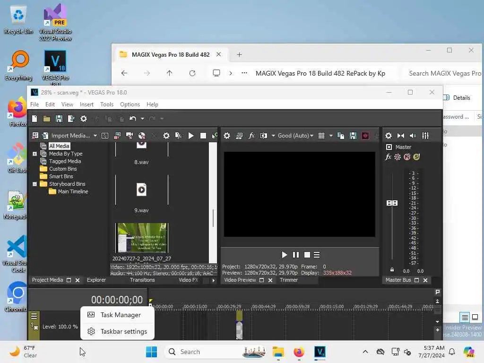Click the Master volume fader handle

[x=392, y=203]
